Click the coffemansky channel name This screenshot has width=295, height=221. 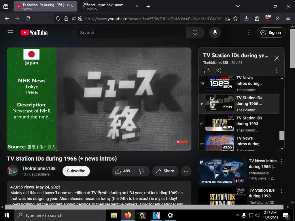(x=259, y=173)
